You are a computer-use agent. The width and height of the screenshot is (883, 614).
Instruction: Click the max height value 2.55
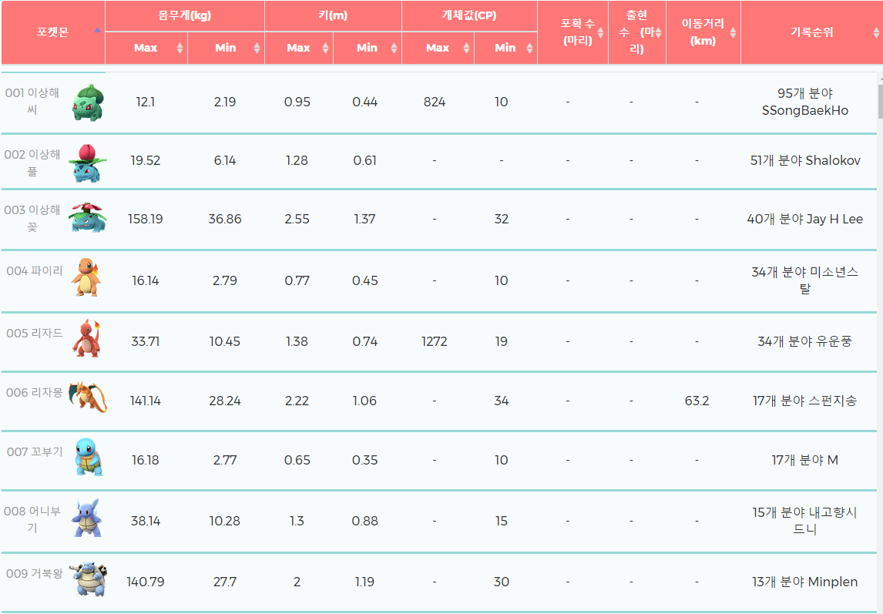tap(297, 219)
